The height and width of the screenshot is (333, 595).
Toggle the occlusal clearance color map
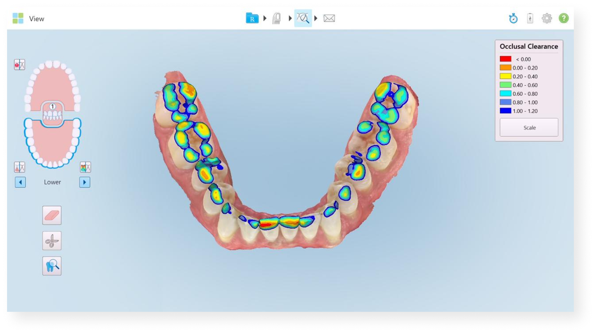(x=86, y=167)
